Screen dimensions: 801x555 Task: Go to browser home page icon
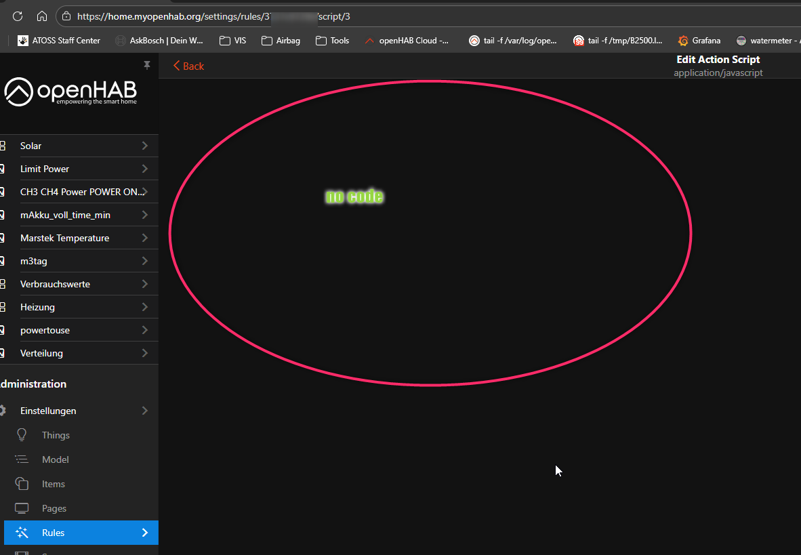[x=42, y=16]
